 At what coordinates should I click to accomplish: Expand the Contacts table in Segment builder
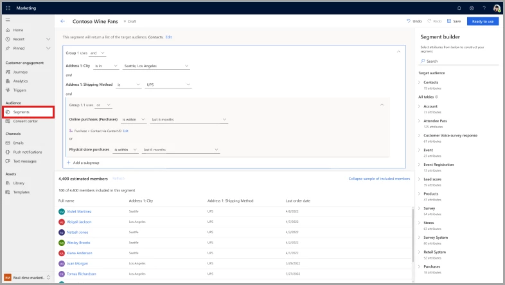[419, 82]
